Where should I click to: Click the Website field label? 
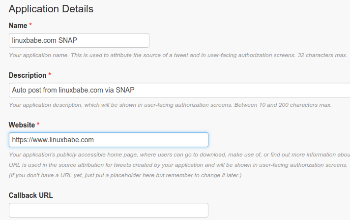click(22, 125)
